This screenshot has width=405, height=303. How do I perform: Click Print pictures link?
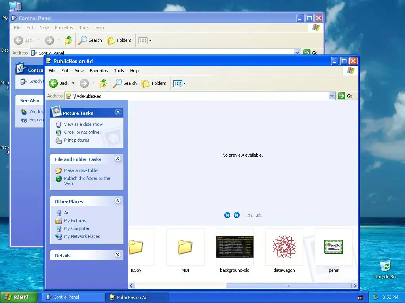pyautogui.click(x=76, y=140)
